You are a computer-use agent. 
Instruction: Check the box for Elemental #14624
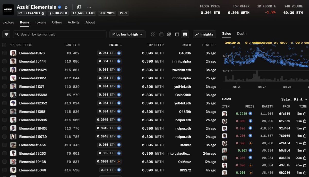coord(4,70)
